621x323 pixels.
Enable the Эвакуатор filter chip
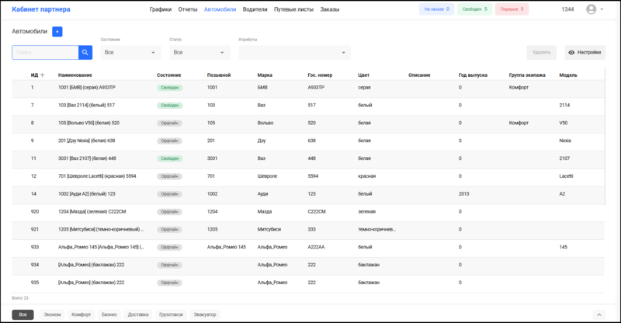click(x=207, y=314)
